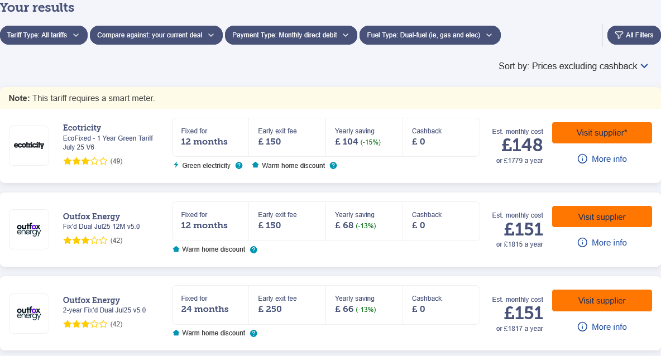The height and width of the screenshot is (356, 661).
Task: Visit supplier for Outfox Fix'd Dual 12M
Action: (602, 217)
